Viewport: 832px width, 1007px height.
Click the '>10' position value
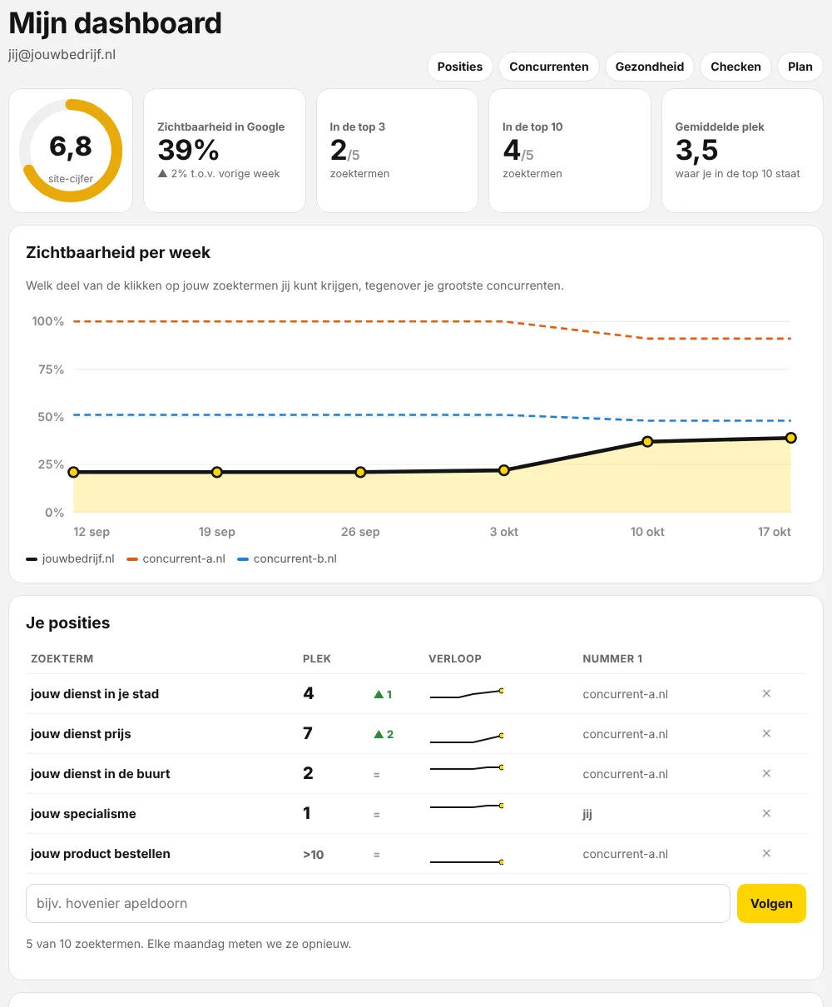[314, 855]
